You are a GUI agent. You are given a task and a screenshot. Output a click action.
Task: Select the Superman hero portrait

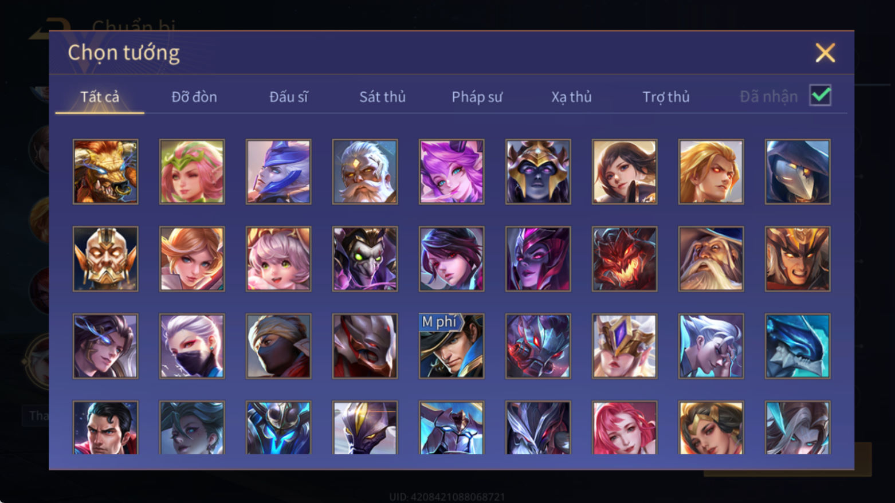[x=105, y=427]
